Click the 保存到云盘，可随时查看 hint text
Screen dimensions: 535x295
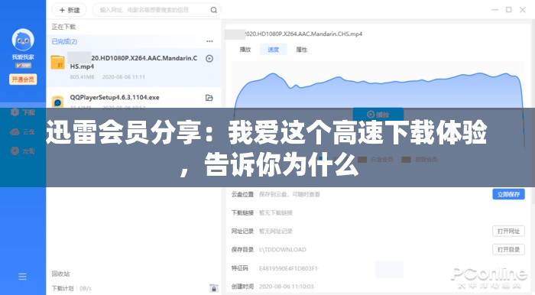[x=290, y=194]
